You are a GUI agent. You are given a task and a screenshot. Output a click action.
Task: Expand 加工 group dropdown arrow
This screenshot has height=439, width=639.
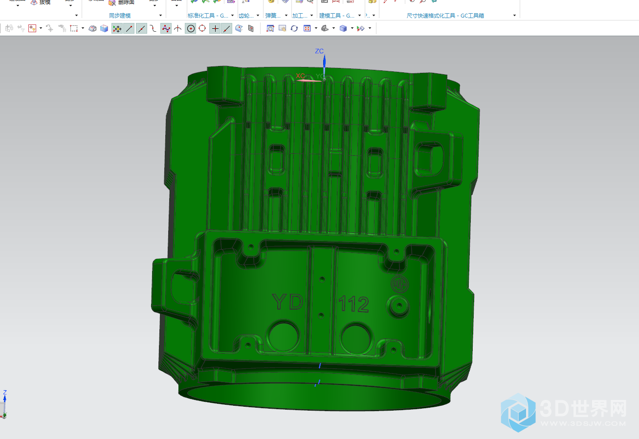click(x=312, y=16)
